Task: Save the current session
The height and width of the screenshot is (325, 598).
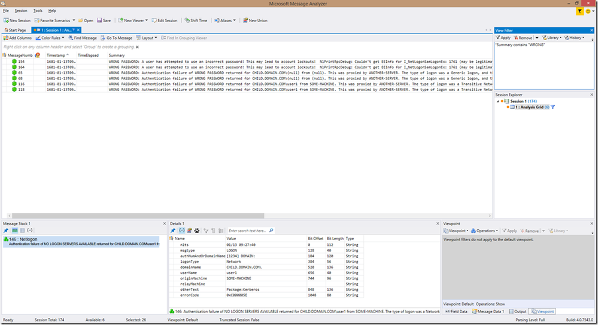Action: 104,20
